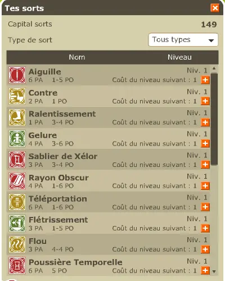Image resolution: width=225 pixels, height=281 pixels.
Task: Open the Tous types dropdown
Action: [x=183, y=40]
